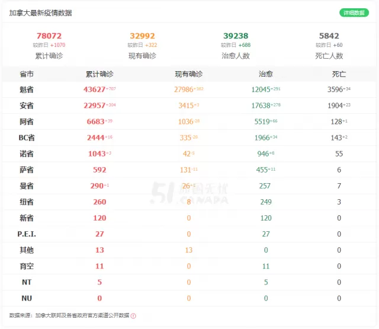379x329 pixels.
Task: Click 萨省 recovered count 455
Action: [x=262, y=170]
